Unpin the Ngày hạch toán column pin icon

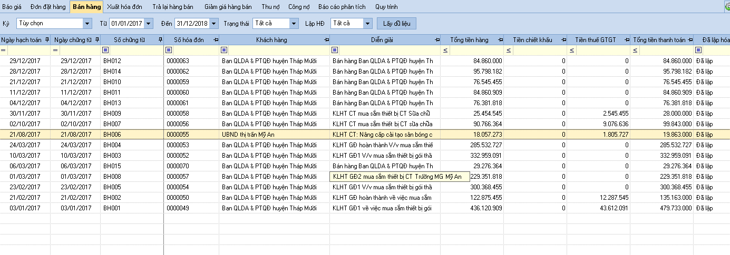[47, 40]
